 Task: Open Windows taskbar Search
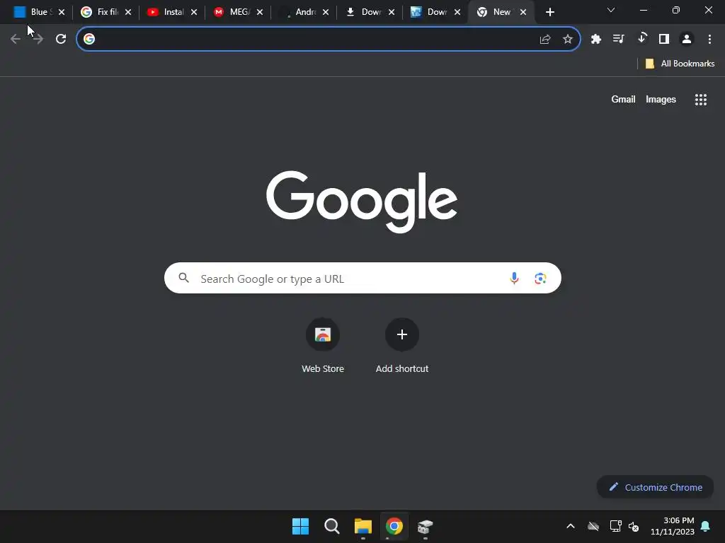point(332,526)
